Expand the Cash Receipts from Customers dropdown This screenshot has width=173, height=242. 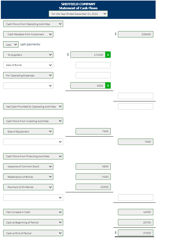pyautogui.click(x=29, y=34)
